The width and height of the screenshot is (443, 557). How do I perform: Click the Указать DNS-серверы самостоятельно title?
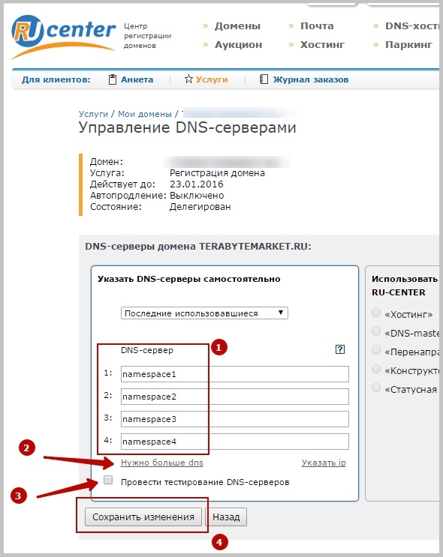coord(189,279)
